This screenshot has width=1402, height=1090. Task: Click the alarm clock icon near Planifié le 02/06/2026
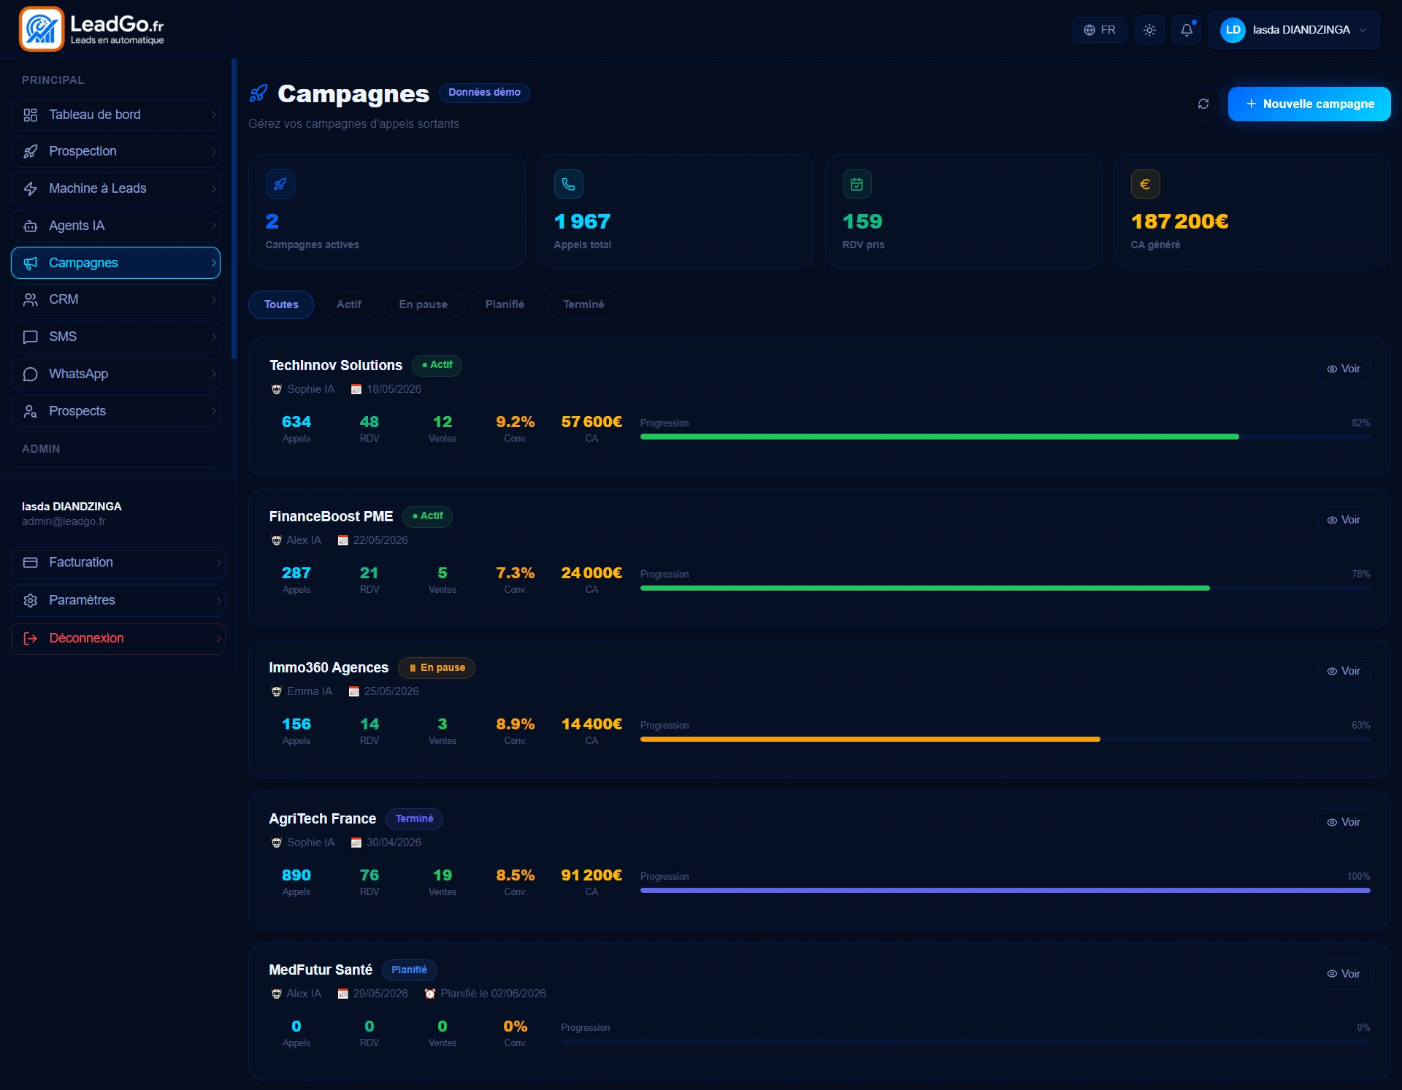[430, 994]
